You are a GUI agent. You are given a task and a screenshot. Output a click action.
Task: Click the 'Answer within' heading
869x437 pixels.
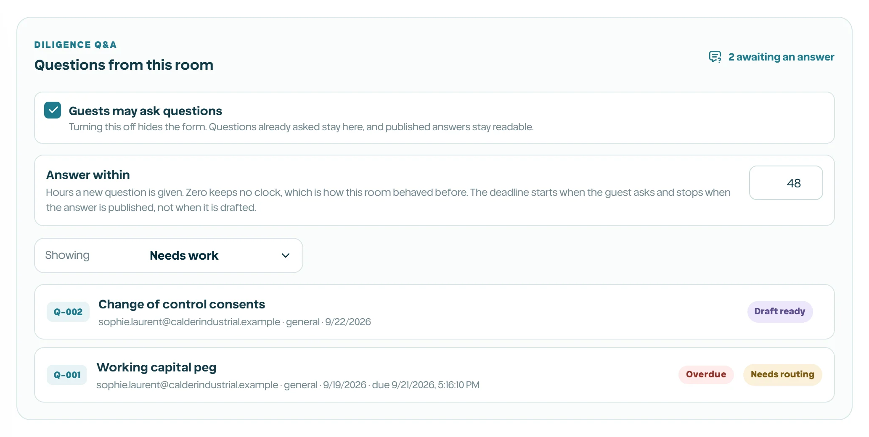pos(88,175)
